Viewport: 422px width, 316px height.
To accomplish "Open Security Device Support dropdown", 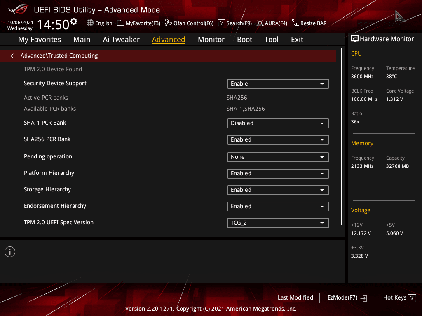I will (278, 84).
